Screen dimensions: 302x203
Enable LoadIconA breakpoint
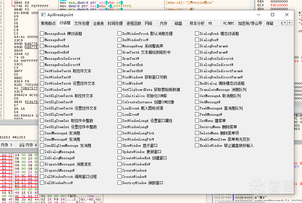[119, 108]
